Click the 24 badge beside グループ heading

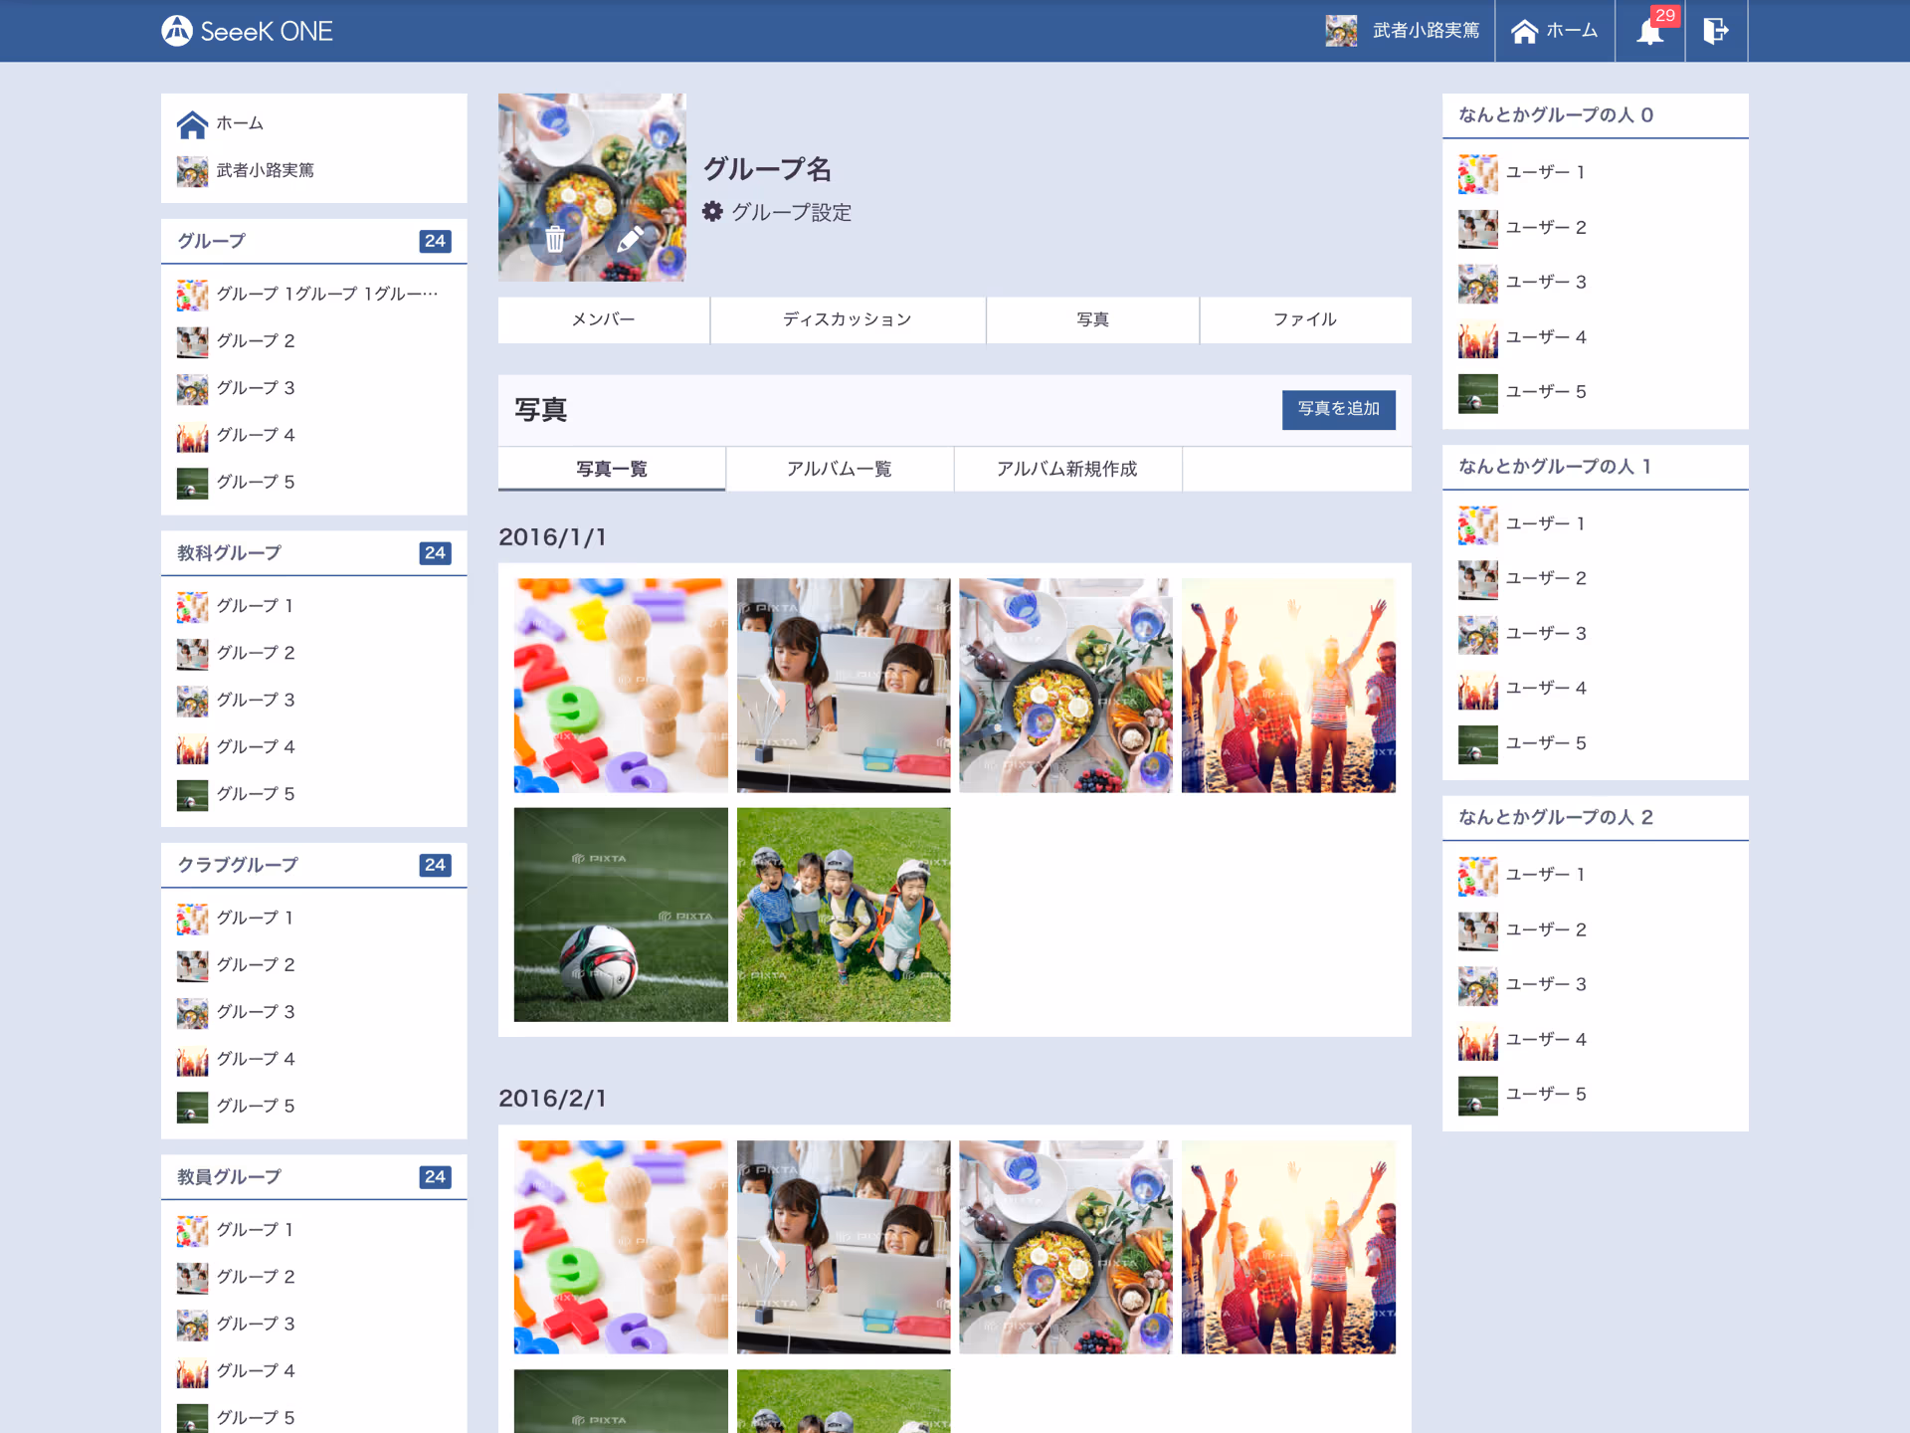[435, 241]
